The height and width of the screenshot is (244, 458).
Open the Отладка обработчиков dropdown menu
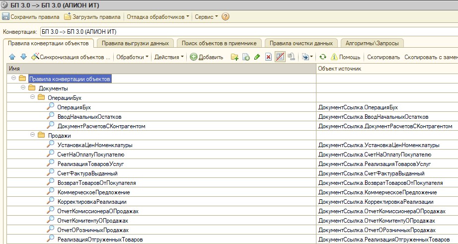click(x=158, y=17)
